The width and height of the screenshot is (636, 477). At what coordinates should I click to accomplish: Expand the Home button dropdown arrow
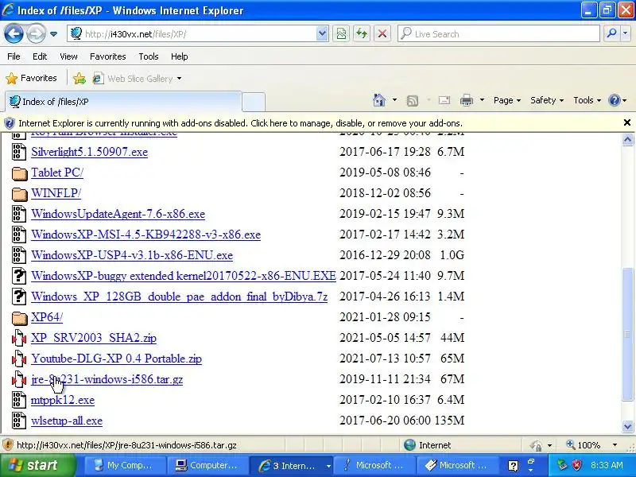coord(394,100)
